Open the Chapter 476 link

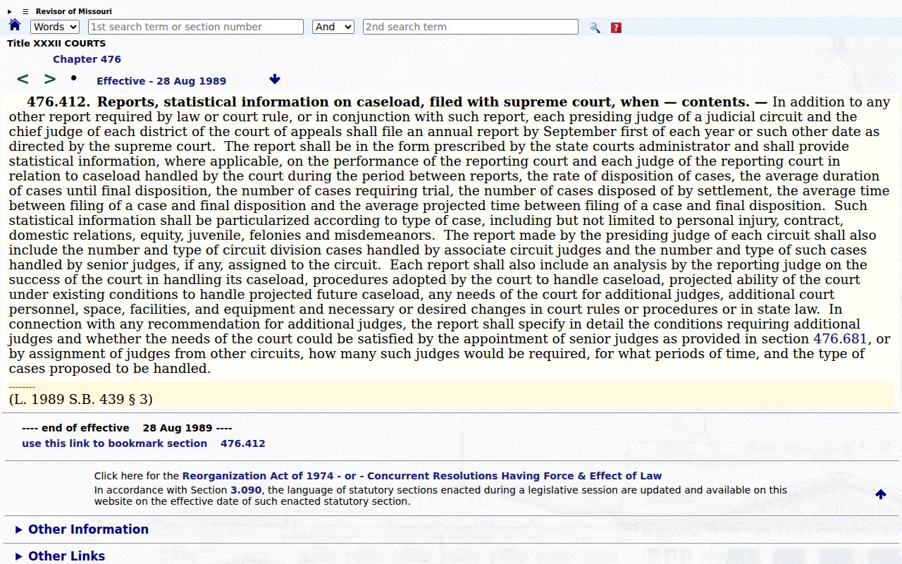[x=87, y=59]
